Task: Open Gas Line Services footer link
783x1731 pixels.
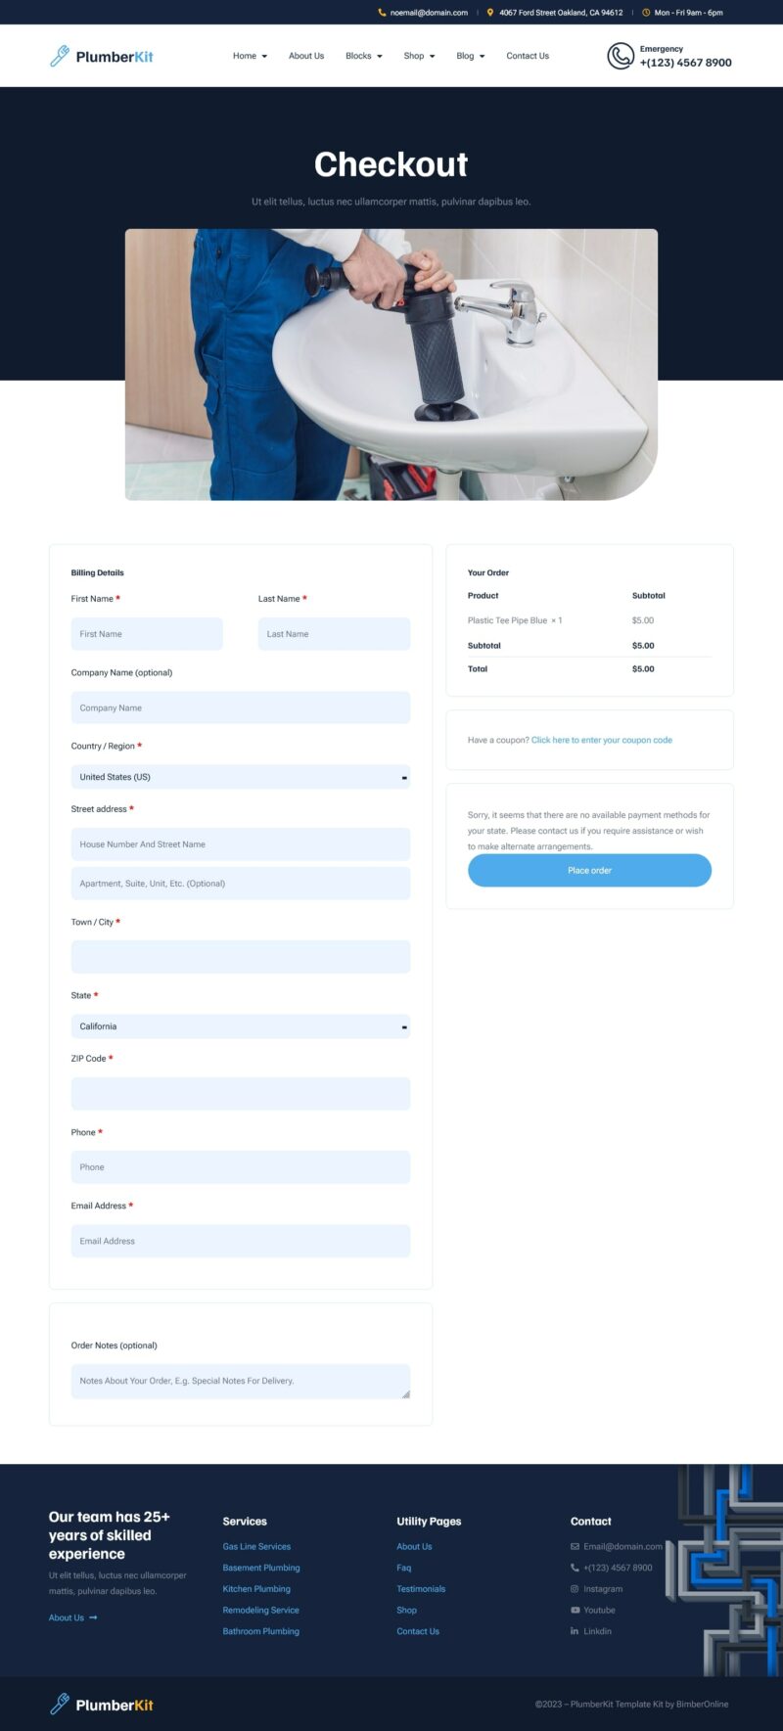Action: coord(256,1547)
